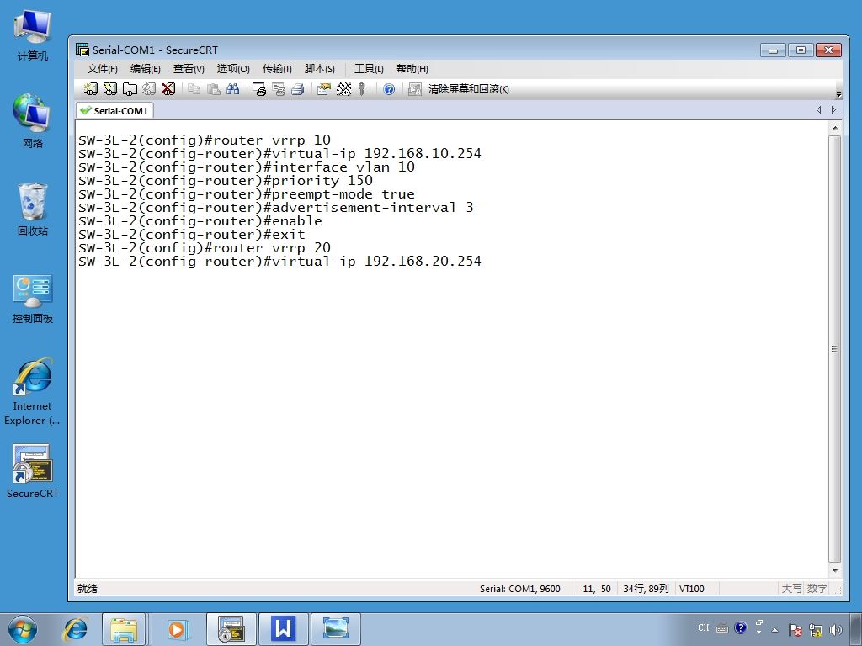862x646 pixels.
Task: Select the Serial-COM1 session tab
Action: pos(114,110)
